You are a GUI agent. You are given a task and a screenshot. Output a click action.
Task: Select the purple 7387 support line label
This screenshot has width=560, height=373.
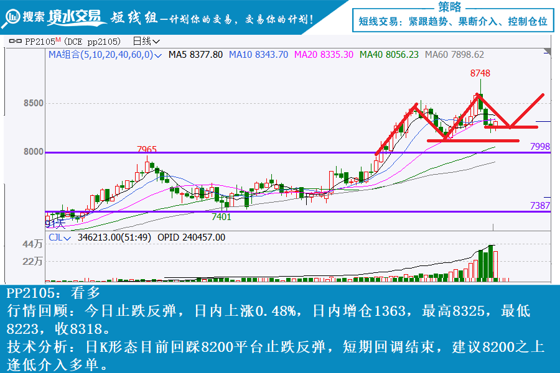tap(539, 205)
